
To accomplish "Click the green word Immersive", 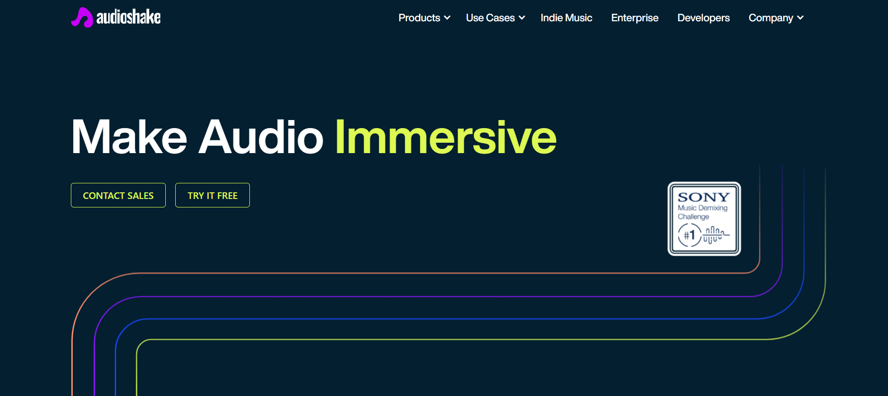I will pyautogui.click(x=445, y=137).
